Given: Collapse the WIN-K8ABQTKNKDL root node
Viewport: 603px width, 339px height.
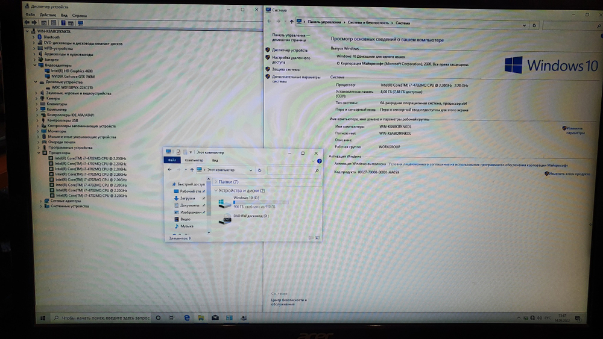Looking at the screenshot, I should click(27, 31).
